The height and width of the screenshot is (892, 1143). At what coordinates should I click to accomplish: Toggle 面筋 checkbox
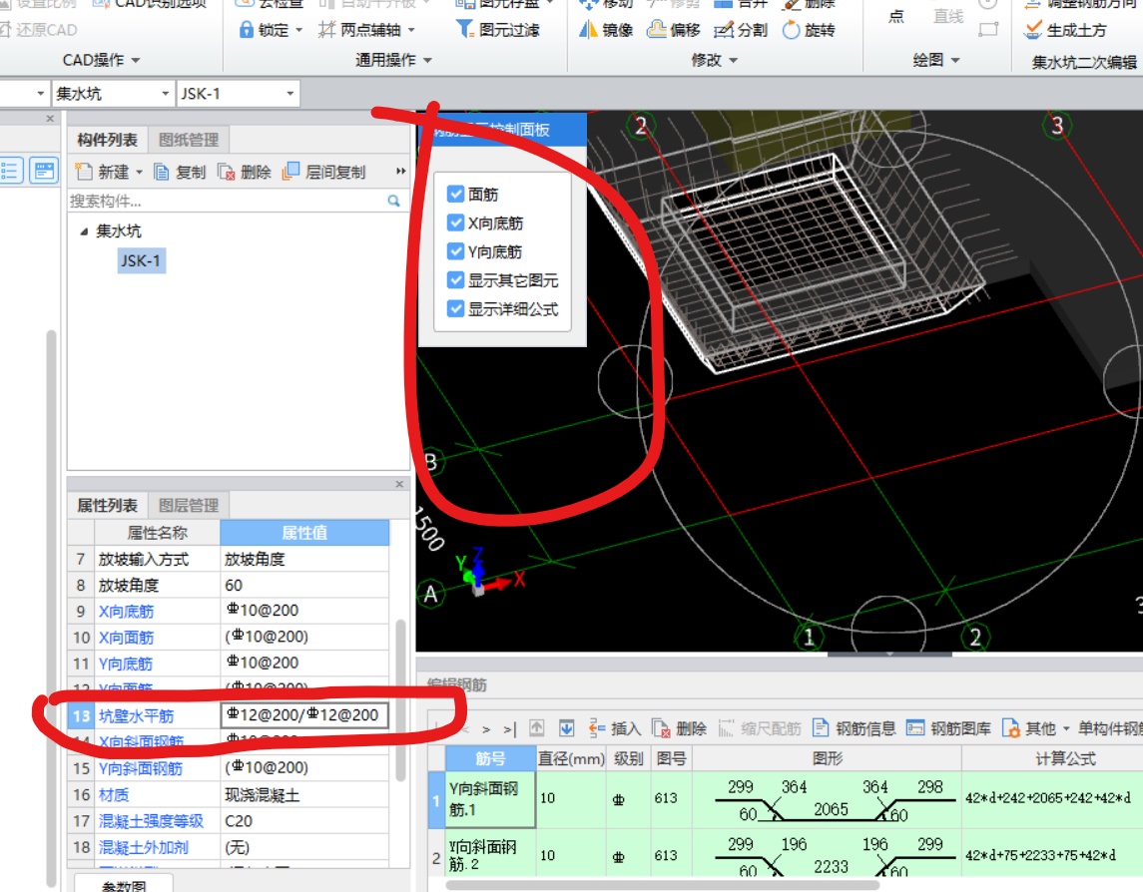(x=455, y=194)
